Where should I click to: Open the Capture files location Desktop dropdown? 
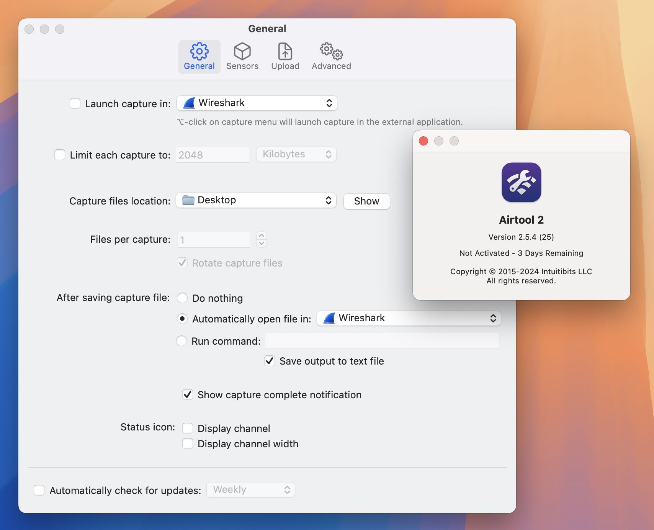click(256, 200)
